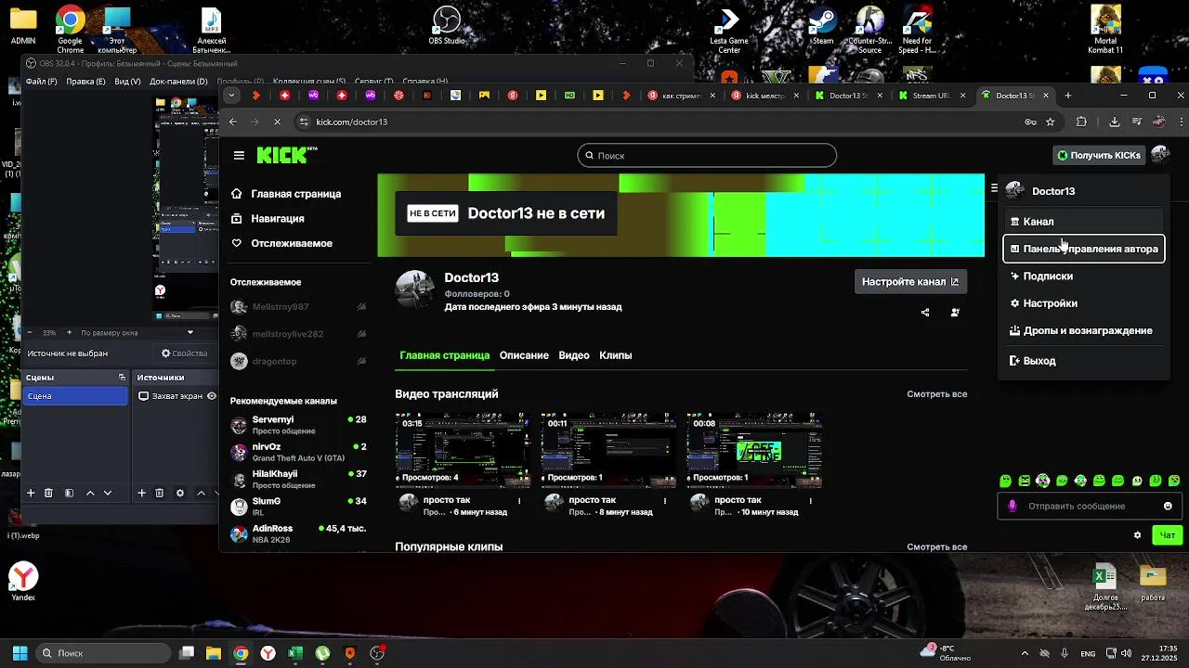Toggle notification mute for mellstroylive282
The width and height of the screenshot is (1189, 668).
click(x=361, y=334)
